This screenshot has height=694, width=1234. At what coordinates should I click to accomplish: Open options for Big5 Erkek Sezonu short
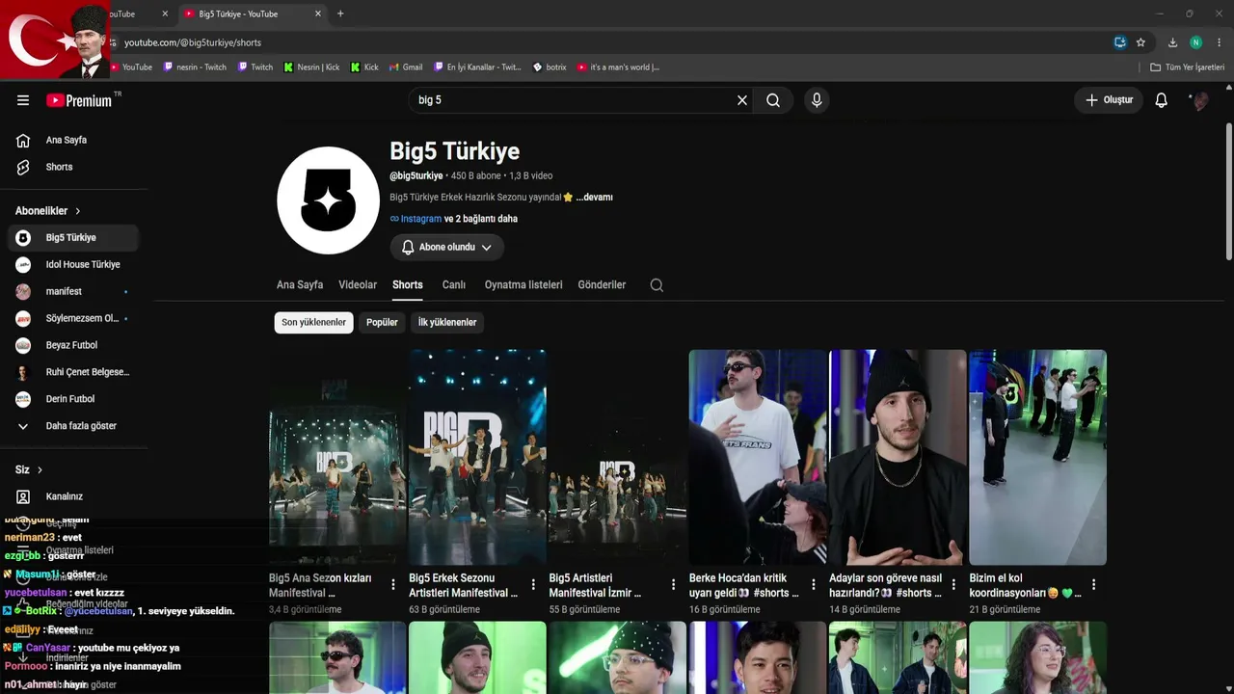(x=533, y=584)
